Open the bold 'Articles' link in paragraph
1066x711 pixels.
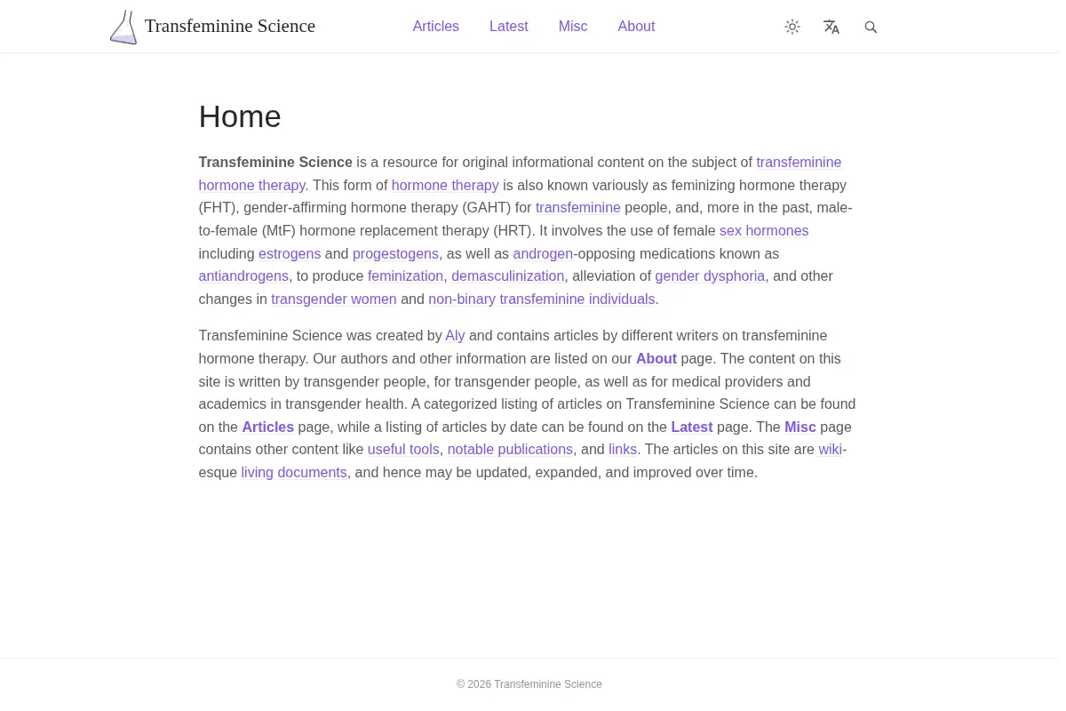click(268, 427)
